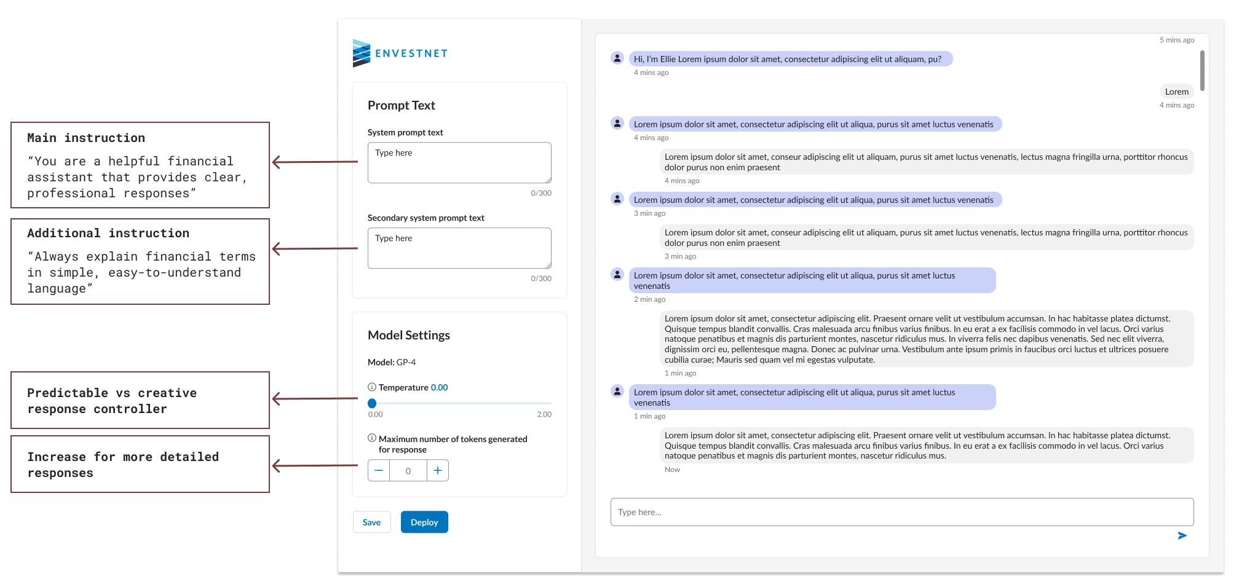Viewport: 1239px width, 587px height.
Task: Decrease max tokens with minus button
Action: point(379,471)
